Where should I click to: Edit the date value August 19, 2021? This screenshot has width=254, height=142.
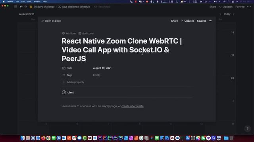pos(102,68)
